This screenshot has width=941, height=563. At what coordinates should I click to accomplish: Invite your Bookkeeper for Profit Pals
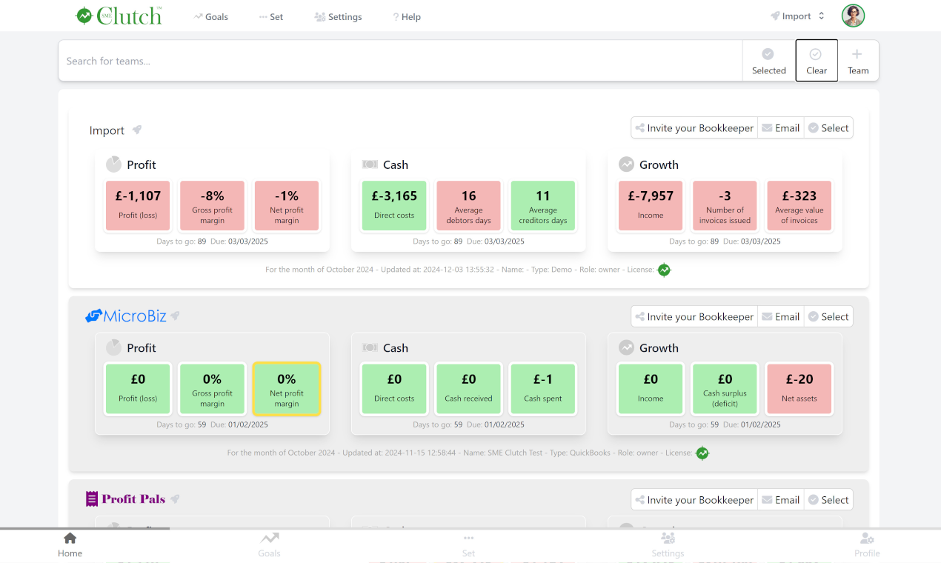click(x=694, y=499)
